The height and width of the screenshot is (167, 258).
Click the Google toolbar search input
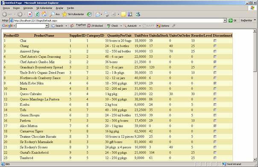click(31, 26)
